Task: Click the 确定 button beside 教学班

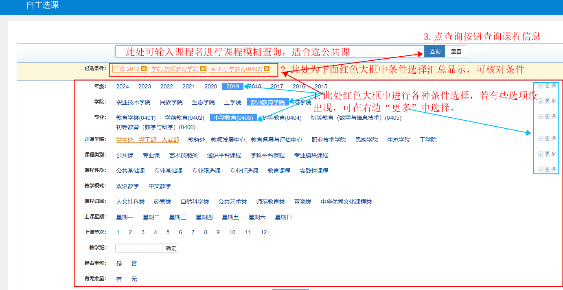Action: click(x=171, y=248)
